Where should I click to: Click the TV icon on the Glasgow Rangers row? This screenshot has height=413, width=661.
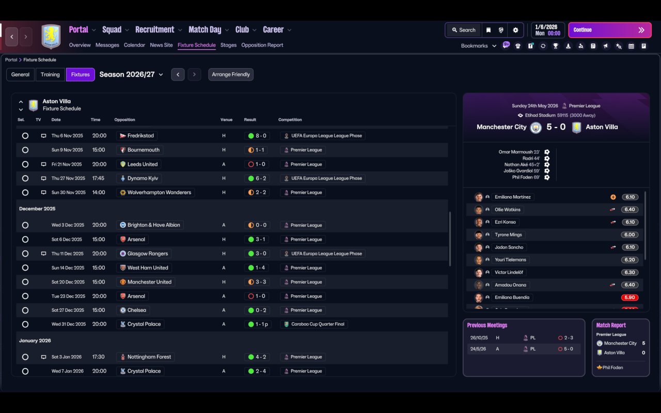(x=43, y=253)
